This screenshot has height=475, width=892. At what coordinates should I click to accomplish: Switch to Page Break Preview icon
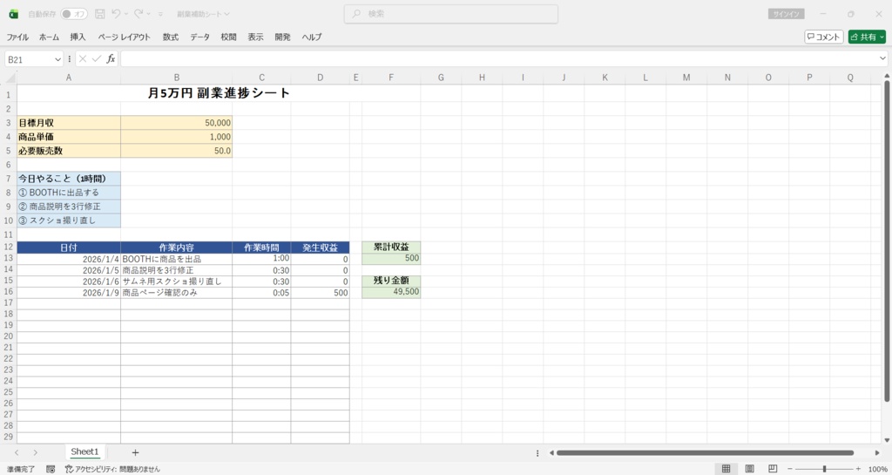pyautogui.click(x=773, y=469)
